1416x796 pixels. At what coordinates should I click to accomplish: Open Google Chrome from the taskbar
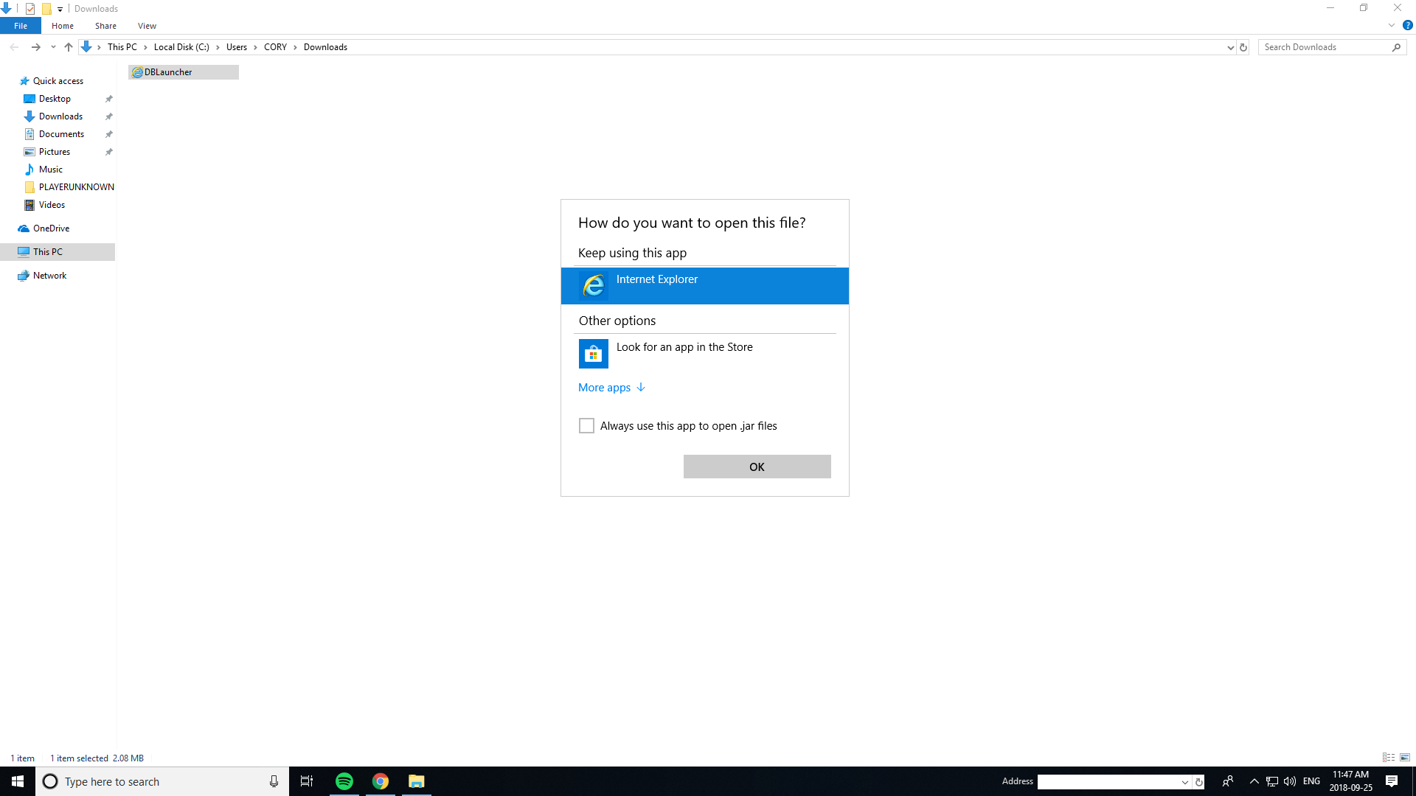tap(381, 781)
